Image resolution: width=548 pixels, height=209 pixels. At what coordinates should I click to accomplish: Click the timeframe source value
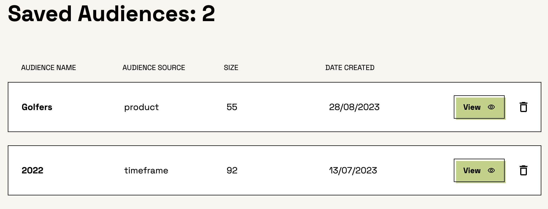coord(146,170)
